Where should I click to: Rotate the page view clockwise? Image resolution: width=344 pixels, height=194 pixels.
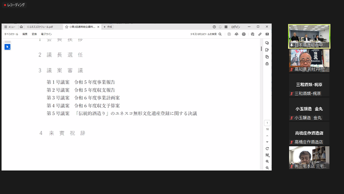pos(267,149)
